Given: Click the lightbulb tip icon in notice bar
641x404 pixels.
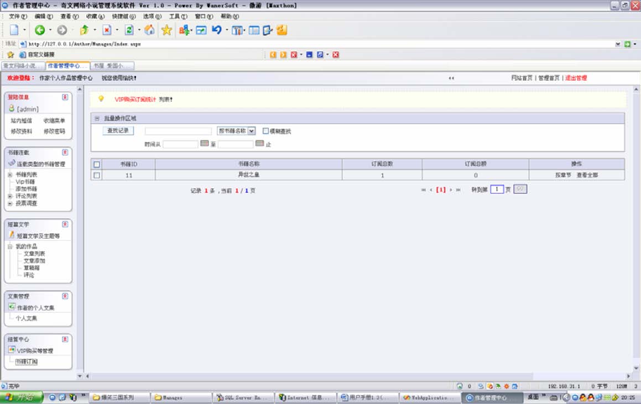Looking at the screenshot, I should pos(101,99).
